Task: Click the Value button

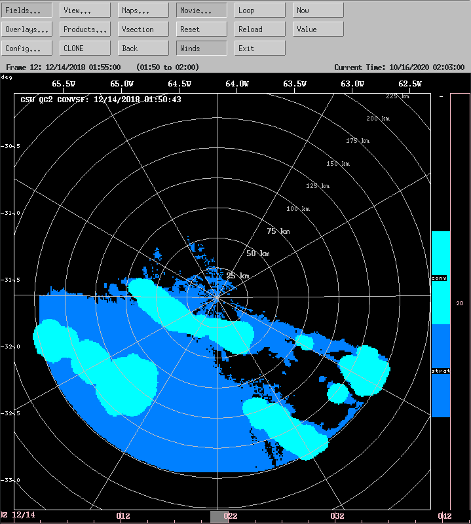Action: tap(318, 29)
